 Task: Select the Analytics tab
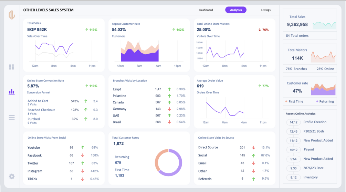coord(236,10)
